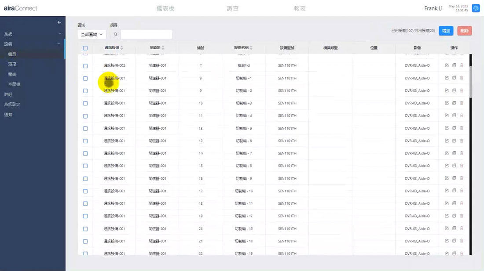Delete the row numbered 8
The width and height of the screenshot is (484, 271).
[462, 78]
